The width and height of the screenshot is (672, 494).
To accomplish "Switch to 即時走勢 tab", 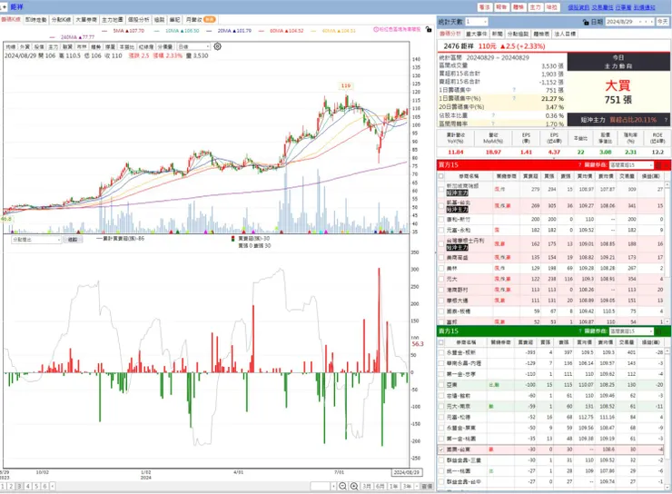I will coord(36,20).
